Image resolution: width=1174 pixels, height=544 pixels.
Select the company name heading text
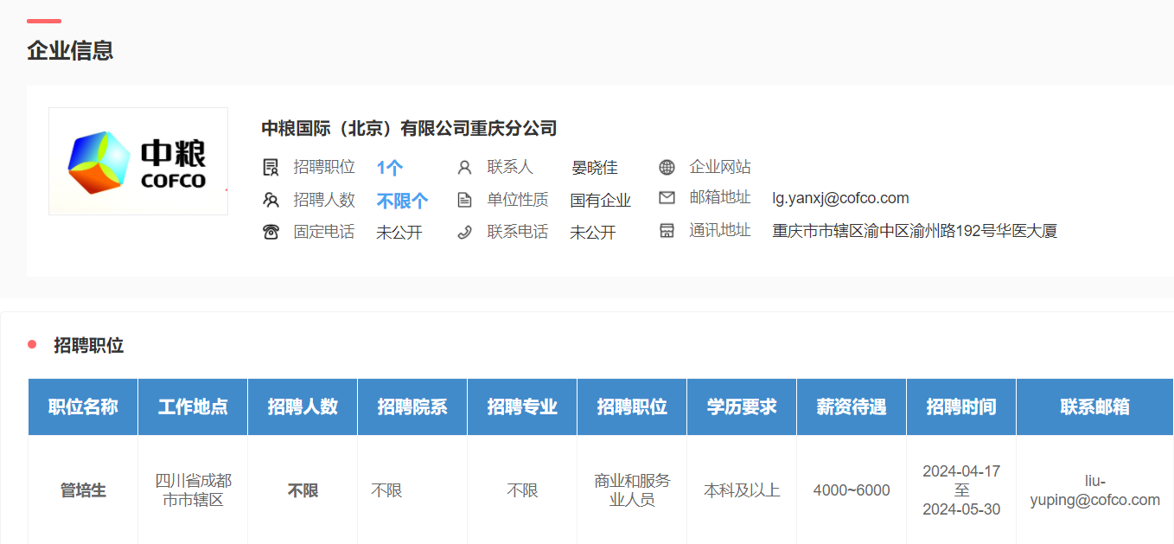click(409, 129)
